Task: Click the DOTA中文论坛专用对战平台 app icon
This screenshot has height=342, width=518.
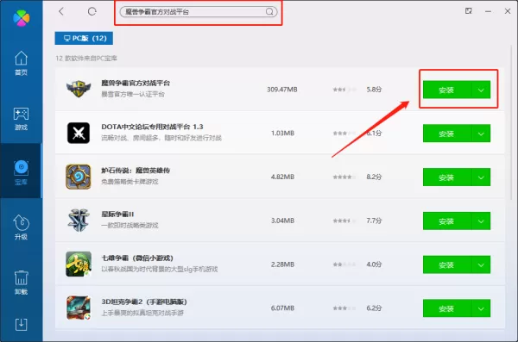Action: 79,133
